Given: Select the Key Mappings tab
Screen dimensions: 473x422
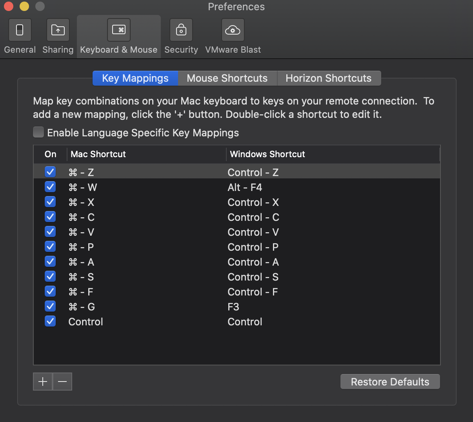Looking at the screenshot, I should coord(135,78).
